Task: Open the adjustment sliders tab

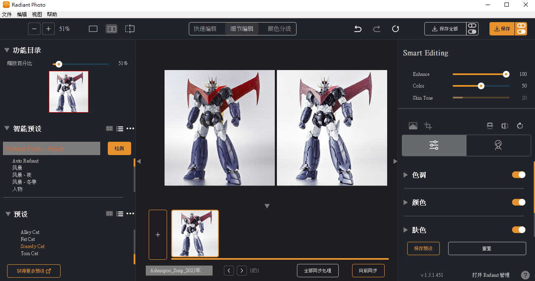Action: tap(434, 145)
